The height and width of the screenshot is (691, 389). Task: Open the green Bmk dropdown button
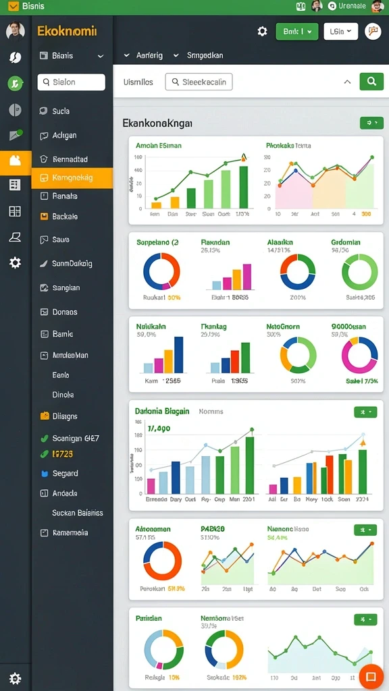tap(297, 32)
